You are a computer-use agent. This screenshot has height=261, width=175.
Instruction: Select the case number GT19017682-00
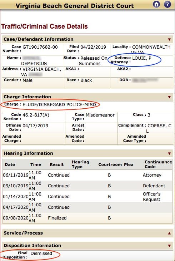[40, 47]
